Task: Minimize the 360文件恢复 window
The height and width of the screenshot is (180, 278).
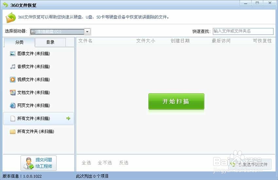Action: click(246, 3)
